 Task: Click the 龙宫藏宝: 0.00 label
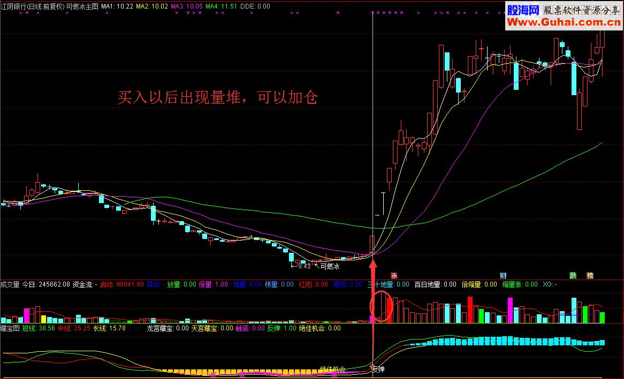coord(168,328)
